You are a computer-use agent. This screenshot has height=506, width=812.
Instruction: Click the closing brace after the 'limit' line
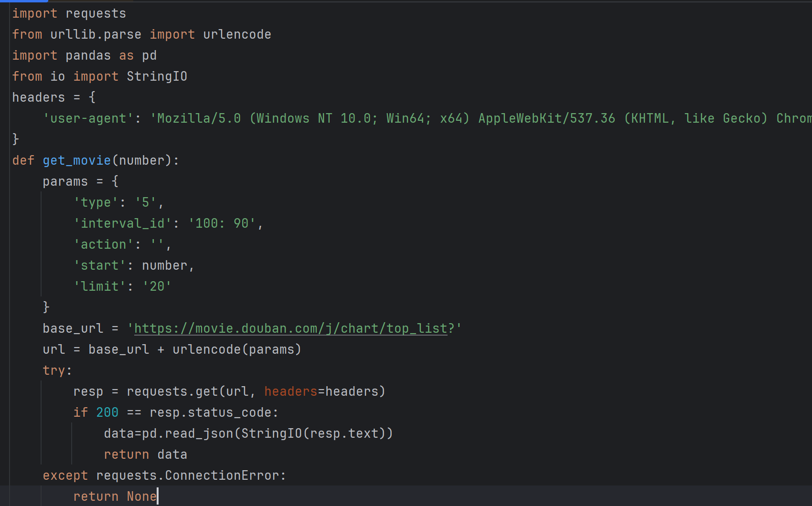pos(46,307)
